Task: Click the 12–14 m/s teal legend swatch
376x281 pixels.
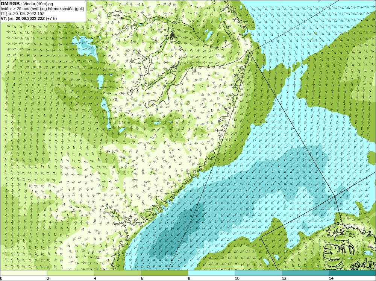Action: coord(305,273)
